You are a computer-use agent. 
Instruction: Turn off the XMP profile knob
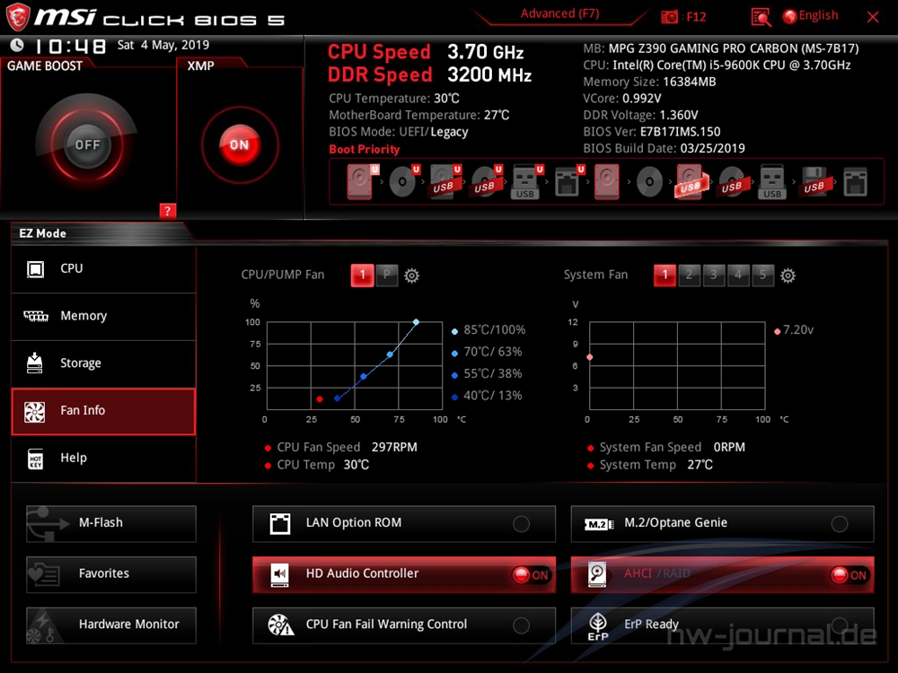pyautogui.click(x=239, y=144)
